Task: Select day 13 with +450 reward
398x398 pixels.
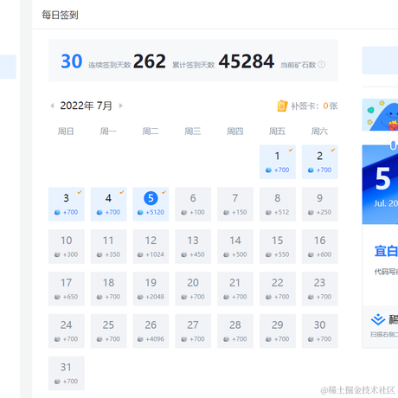Action: 193,247
